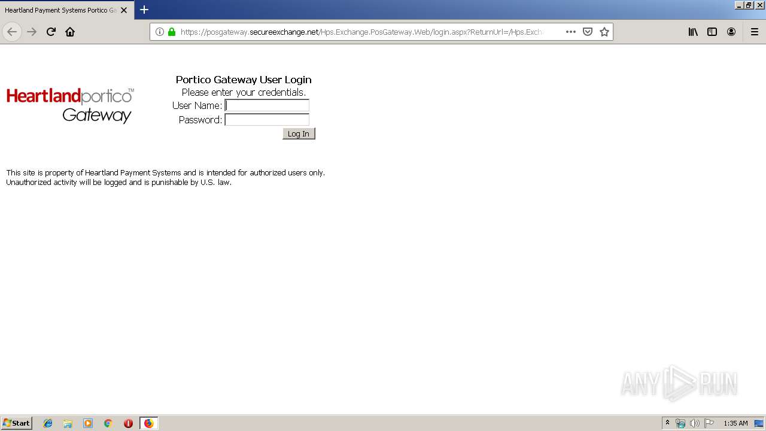Click the "Portico Gateway User Login" heading

tap(244, 80)
